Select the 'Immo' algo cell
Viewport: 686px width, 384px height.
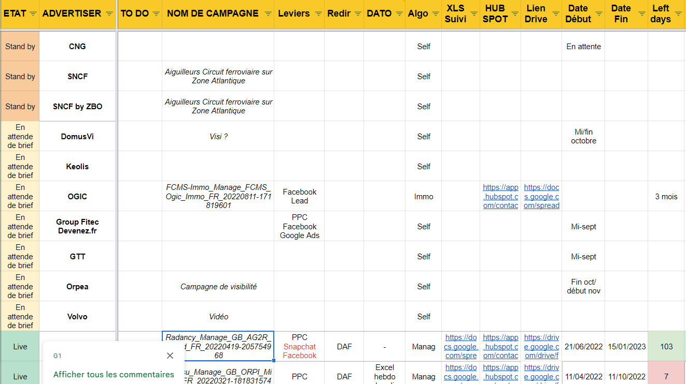point(424,196)
